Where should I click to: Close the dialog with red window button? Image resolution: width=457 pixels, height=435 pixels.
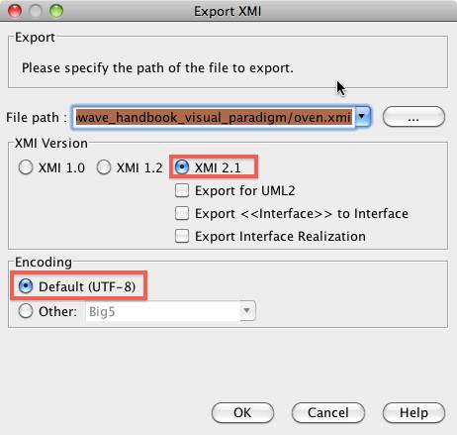(15, 11)
